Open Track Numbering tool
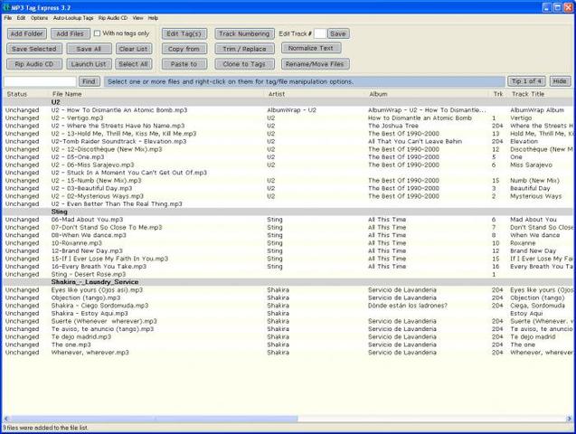The height and width of the screenshot is (434, 576). click(x=244, y=33)
